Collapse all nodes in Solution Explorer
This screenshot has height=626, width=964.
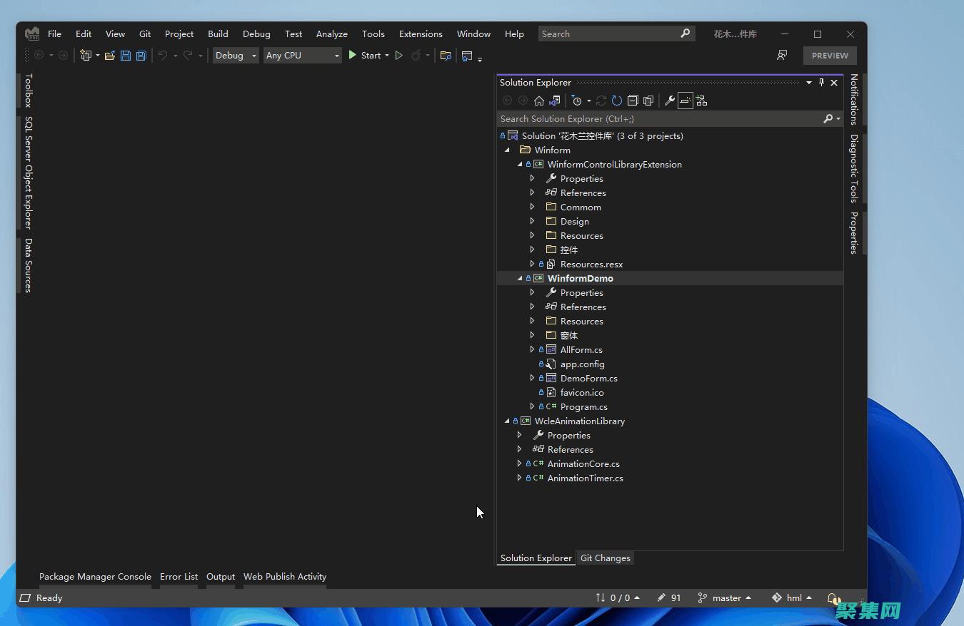pos(633,101)
